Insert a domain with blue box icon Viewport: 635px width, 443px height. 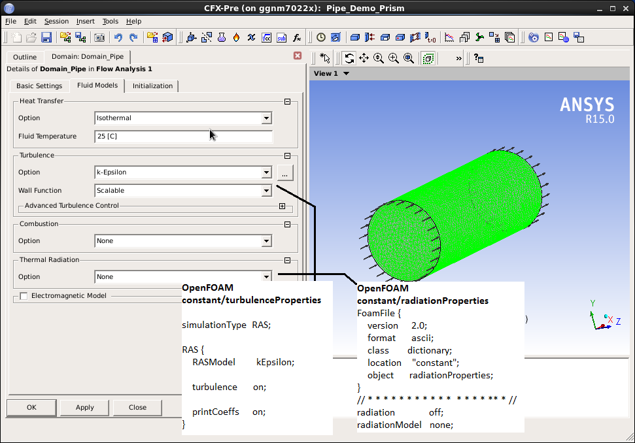pos(355,38)
